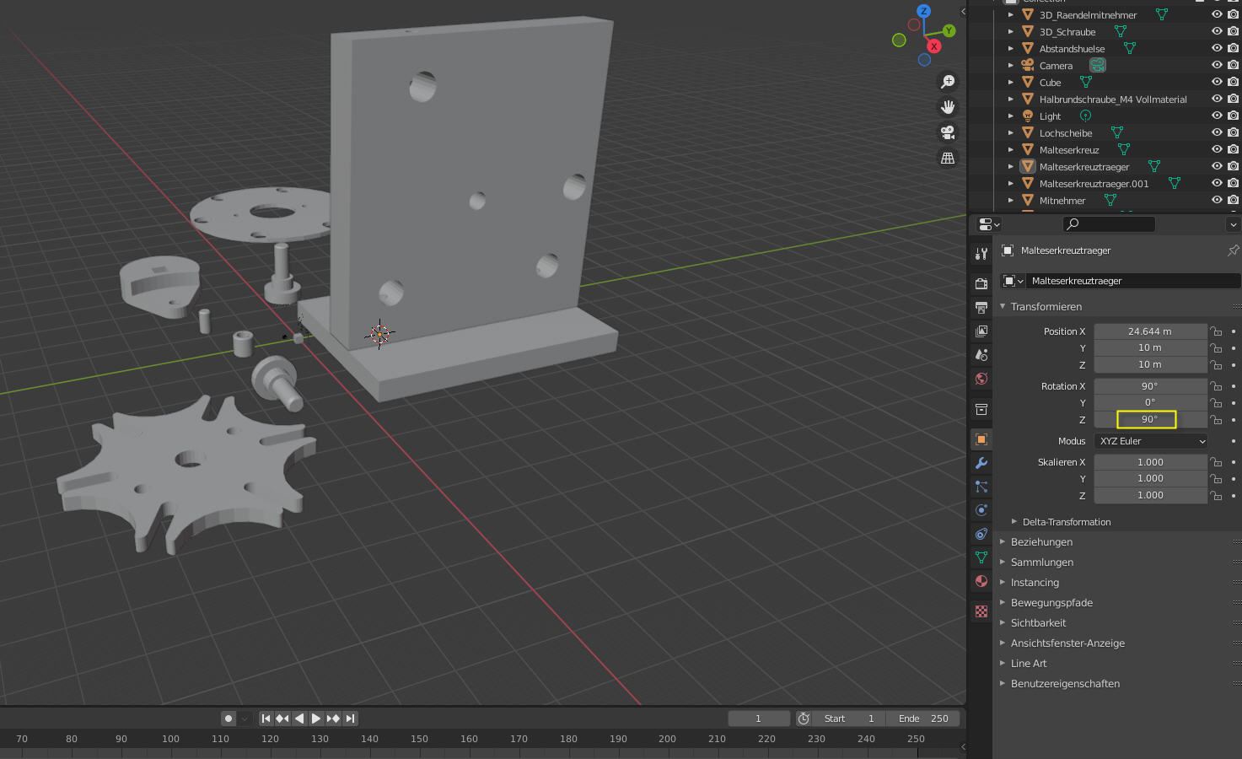Viewport: 1242px width, 759px height.
Task: Click the blue Z axis gizmo ball
Action: point(924,11)
